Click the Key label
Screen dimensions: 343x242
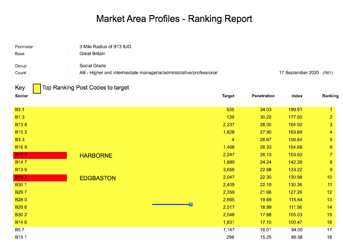pos(20,88)
